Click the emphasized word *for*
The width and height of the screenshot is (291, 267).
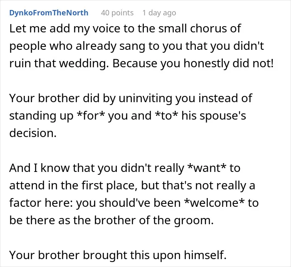pos(91,116)
